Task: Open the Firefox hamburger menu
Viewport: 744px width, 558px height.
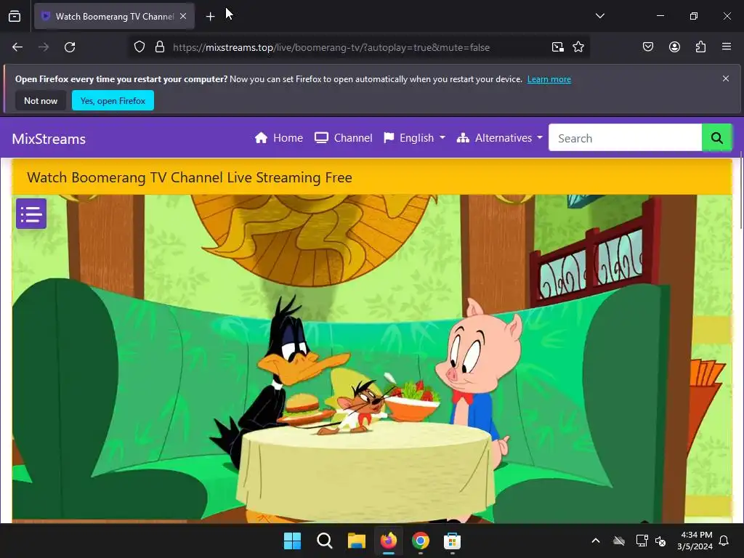Action: coord(727,46)
